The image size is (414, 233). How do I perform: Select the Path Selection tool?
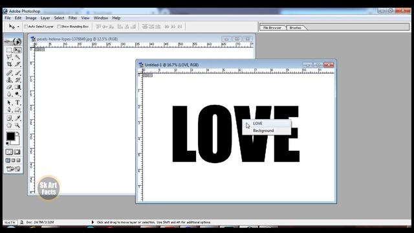(9, 102)
